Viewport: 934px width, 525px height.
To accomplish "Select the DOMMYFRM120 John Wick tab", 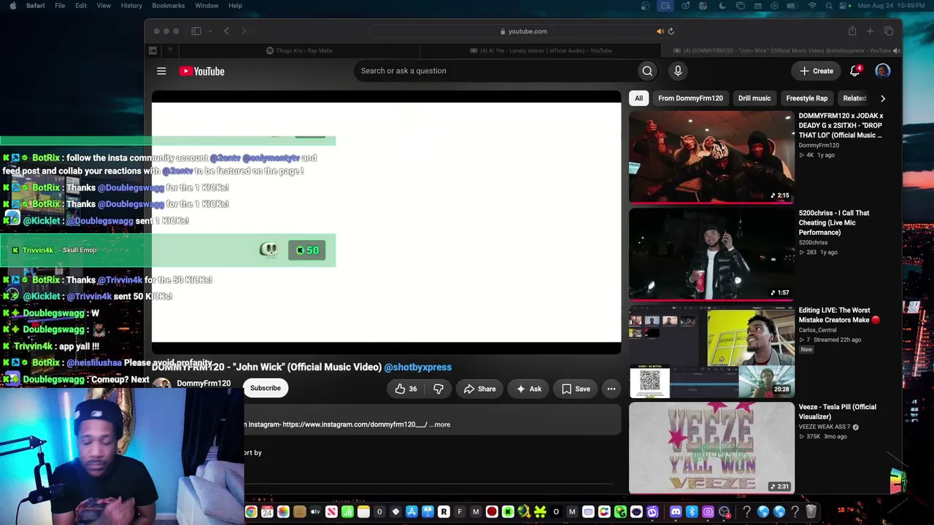I will click(x=781, y=50).
